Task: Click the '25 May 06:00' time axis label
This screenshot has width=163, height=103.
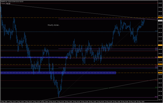Action: coord(124,101)
